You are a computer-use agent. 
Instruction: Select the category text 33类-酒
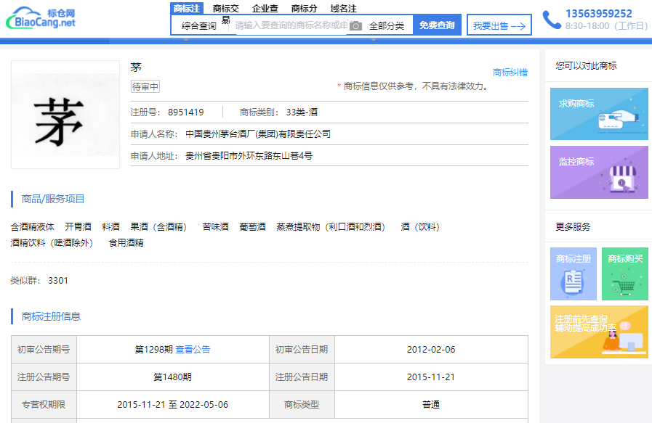click(x=302, y=112)
